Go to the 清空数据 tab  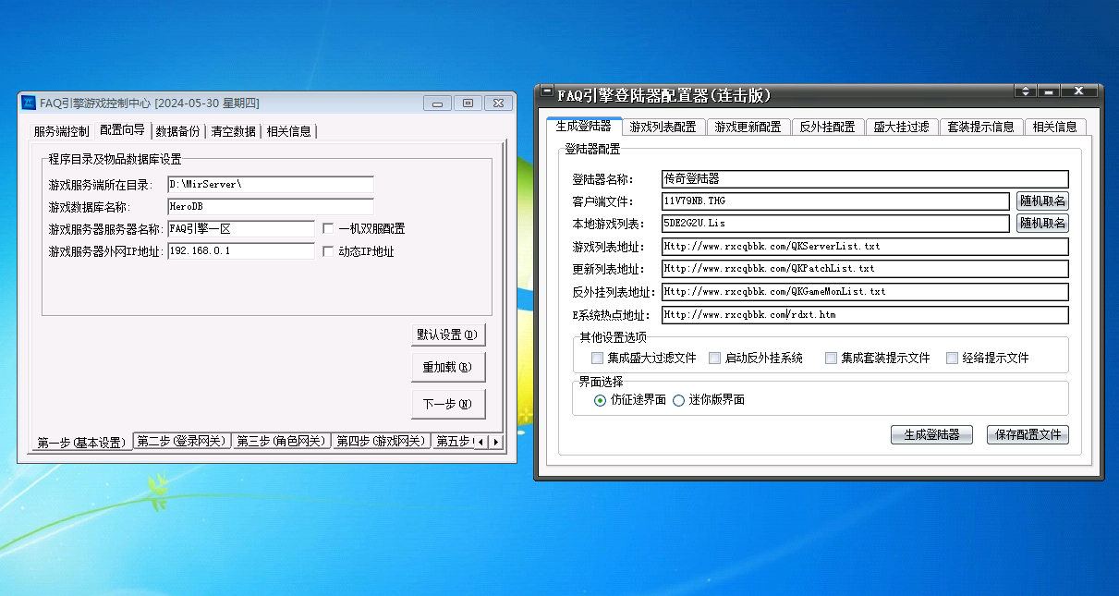(233, 131)
